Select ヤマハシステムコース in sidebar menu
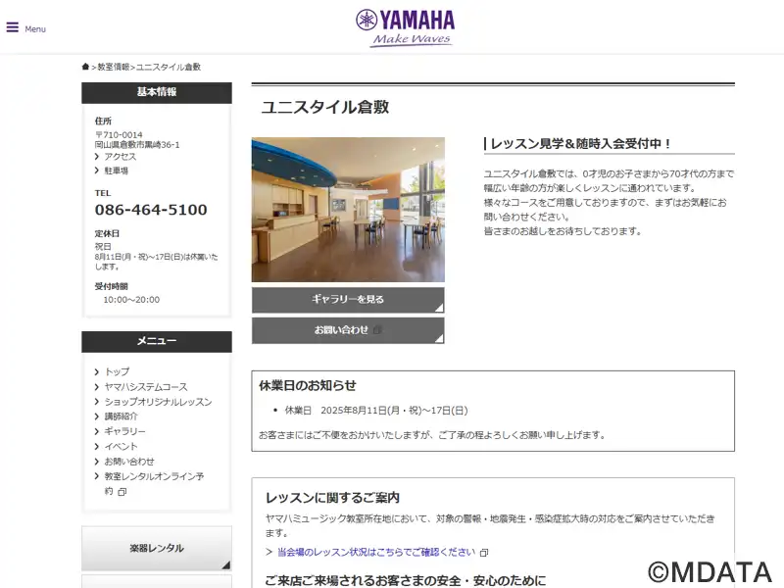Image resolution: width=784 pixels, height=588 pixels. point(146,387)
